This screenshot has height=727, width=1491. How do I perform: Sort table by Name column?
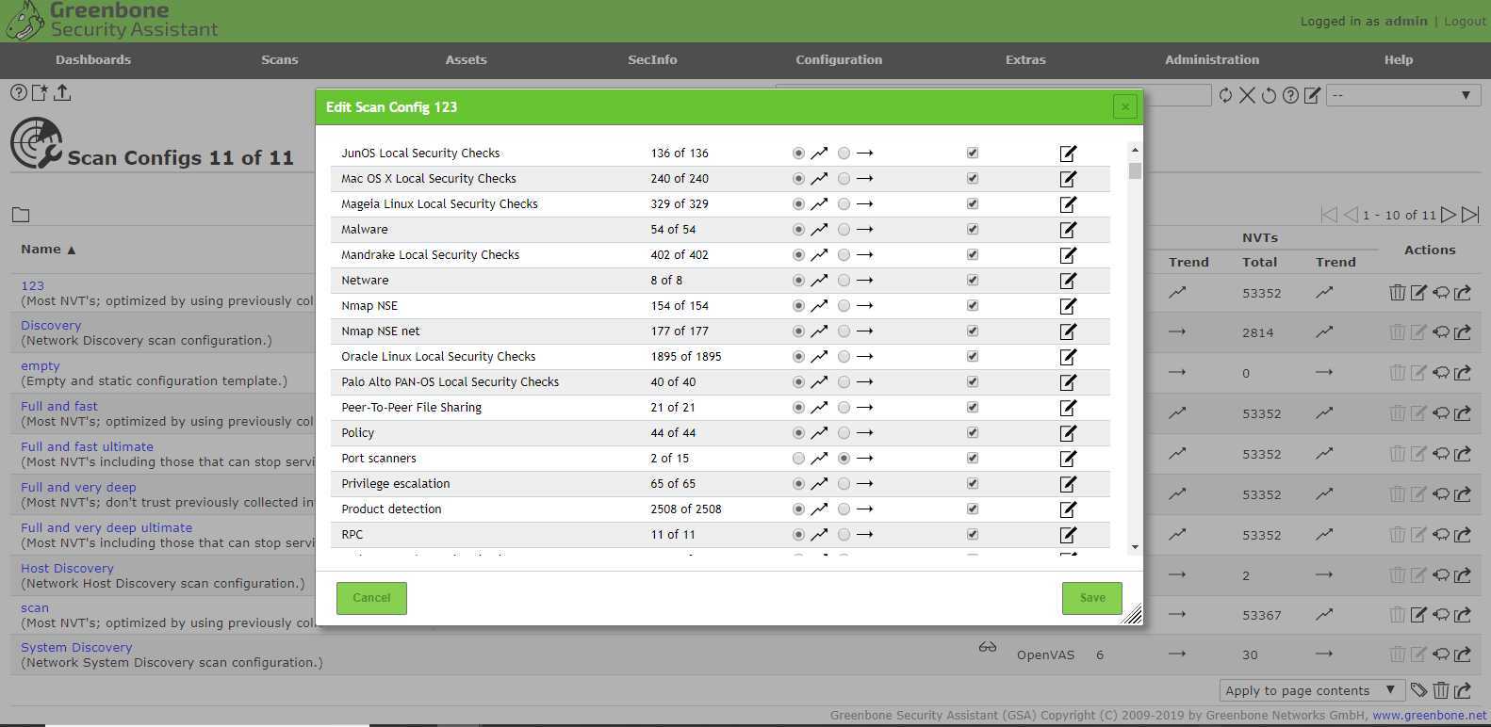coord(47,250)
